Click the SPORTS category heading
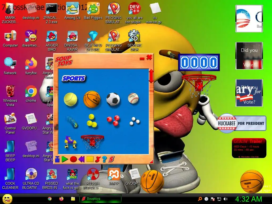 (x=74, y=78)
